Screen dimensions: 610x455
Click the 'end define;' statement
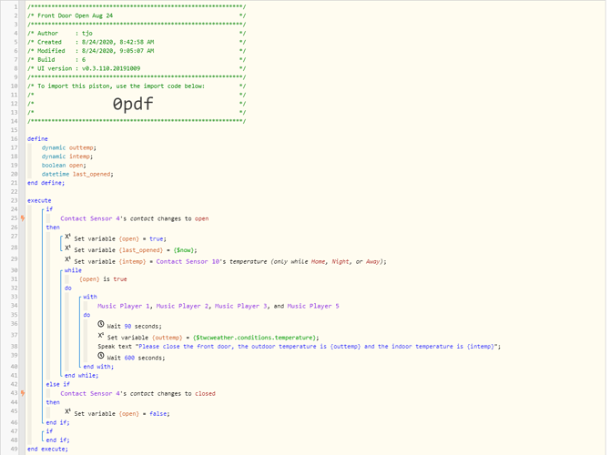click(x=46, y=183)
